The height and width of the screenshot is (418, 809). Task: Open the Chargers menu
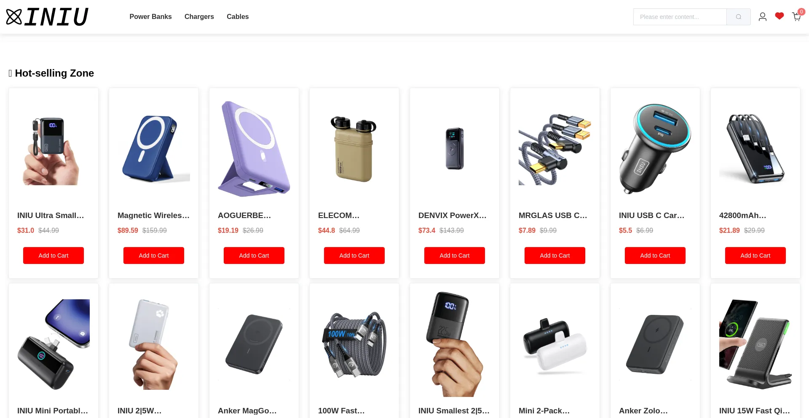[x=199, y=17]
